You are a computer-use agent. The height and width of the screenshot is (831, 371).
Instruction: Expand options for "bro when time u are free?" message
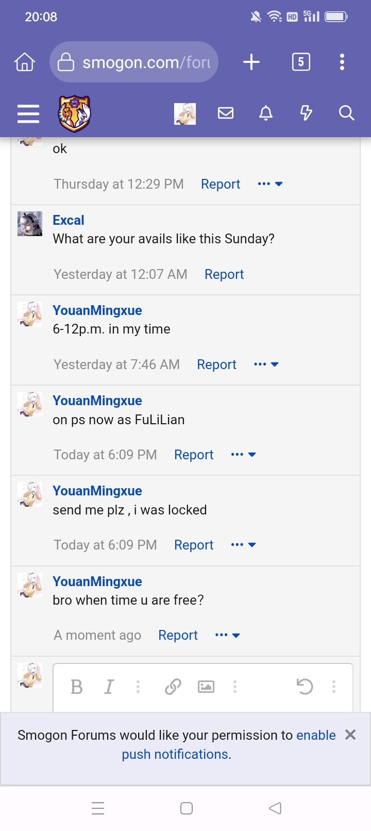[228, 635]
